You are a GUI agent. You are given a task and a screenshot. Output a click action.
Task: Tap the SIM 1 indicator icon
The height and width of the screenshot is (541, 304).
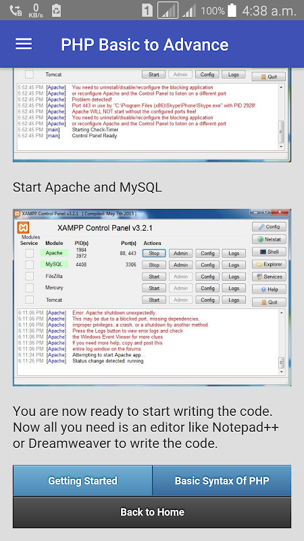(x=147, y=11)
